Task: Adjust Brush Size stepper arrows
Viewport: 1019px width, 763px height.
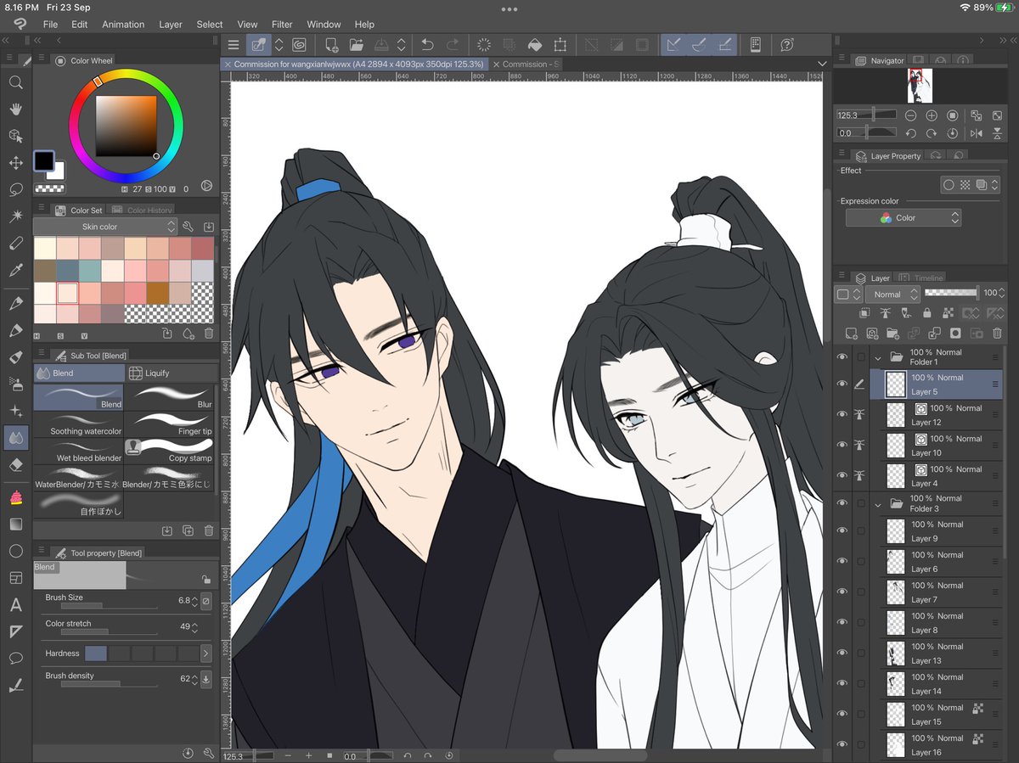Action: coord(194,601)
